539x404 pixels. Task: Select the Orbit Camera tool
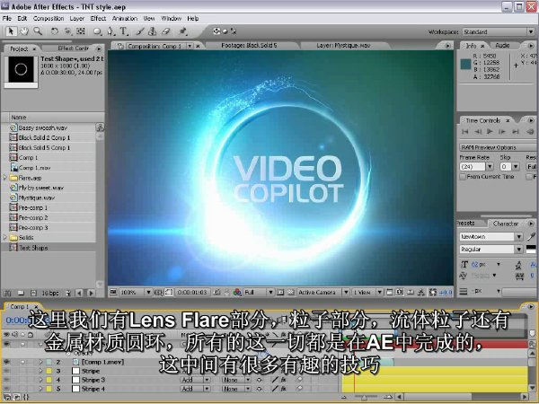(67, 31)
